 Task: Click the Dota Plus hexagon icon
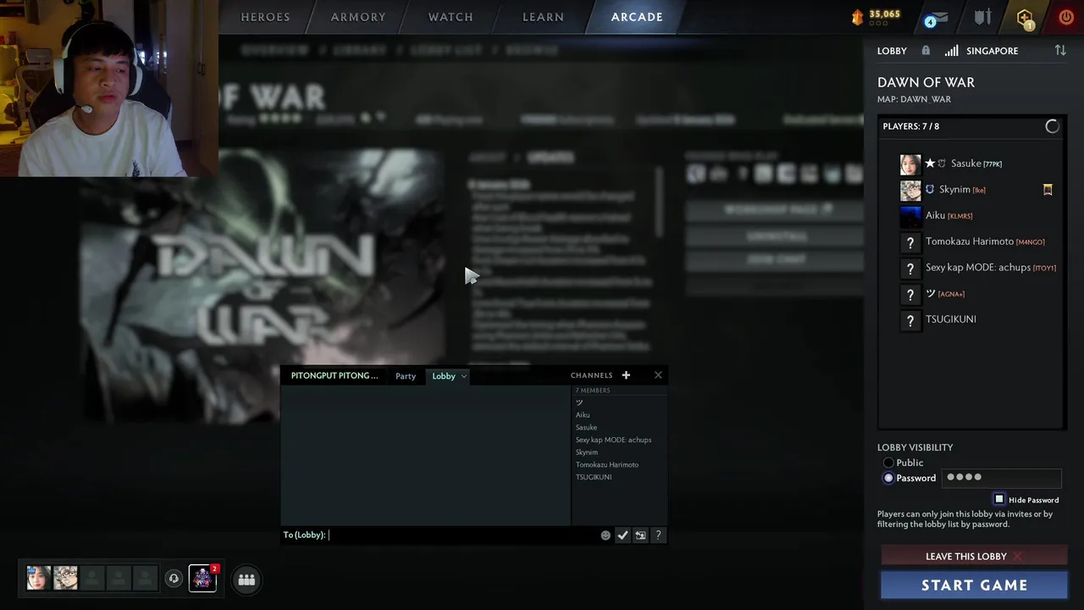pos(1025,18)
